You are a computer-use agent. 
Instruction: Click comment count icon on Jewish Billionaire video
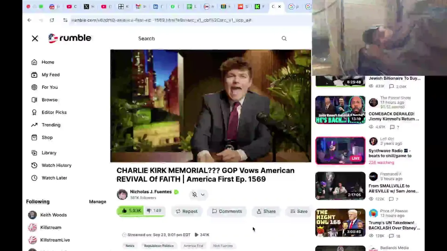tap(391, 86)
